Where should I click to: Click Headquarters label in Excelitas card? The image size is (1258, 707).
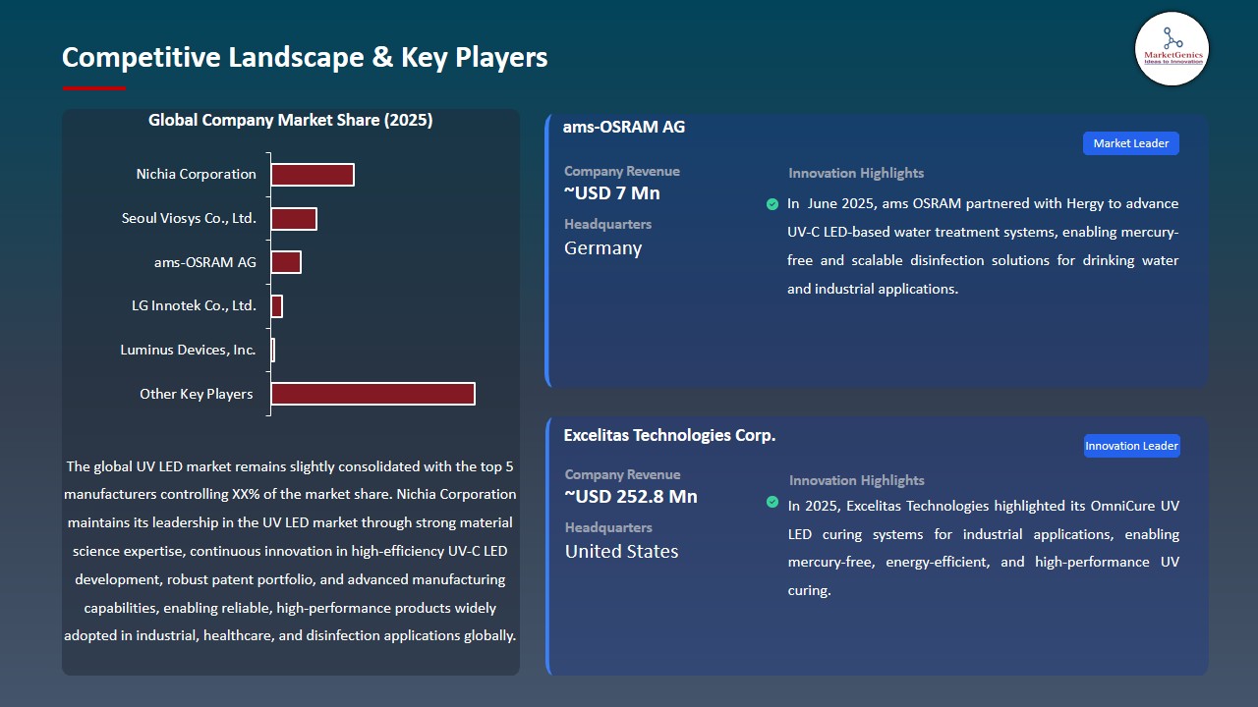tap(608, 527)
